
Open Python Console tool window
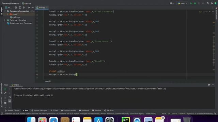68,110
